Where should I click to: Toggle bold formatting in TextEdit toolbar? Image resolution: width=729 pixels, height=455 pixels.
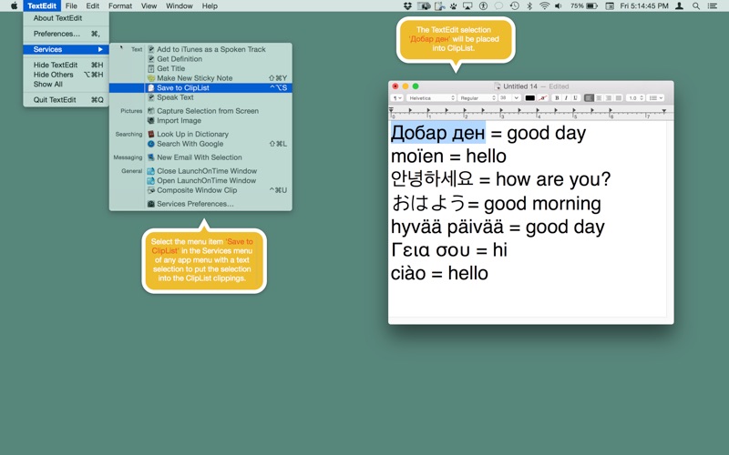click(x=557, y=98)
